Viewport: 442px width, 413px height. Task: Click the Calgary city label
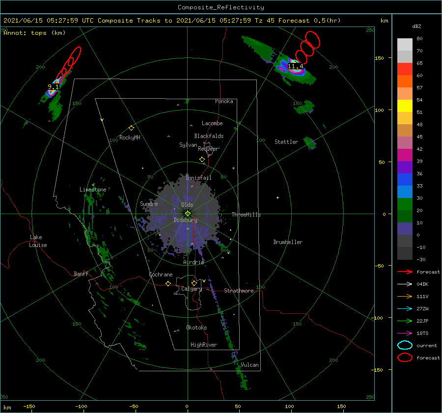(x=192, y=289)
